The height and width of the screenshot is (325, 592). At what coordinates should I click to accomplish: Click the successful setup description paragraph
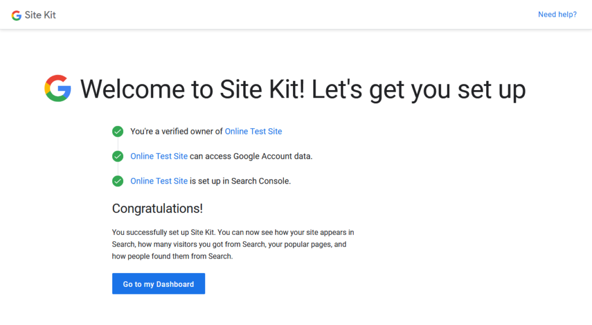point(232,244)
